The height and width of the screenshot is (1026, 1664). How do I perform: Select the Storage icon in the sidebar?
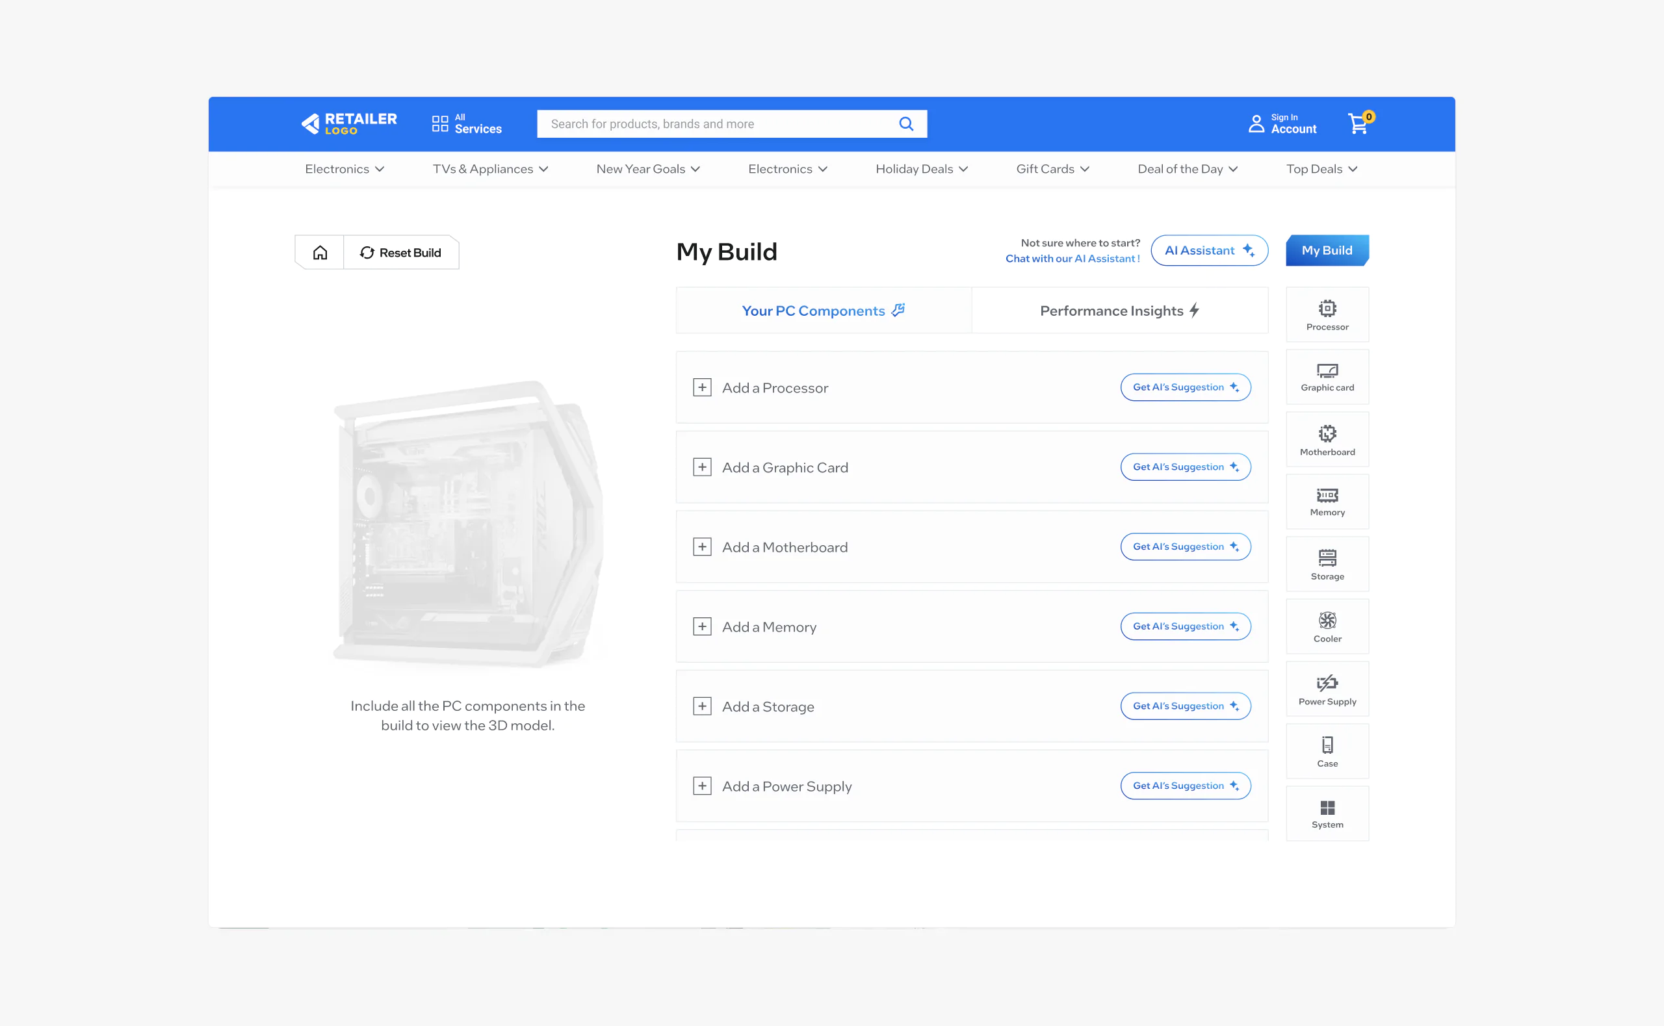1327,564
